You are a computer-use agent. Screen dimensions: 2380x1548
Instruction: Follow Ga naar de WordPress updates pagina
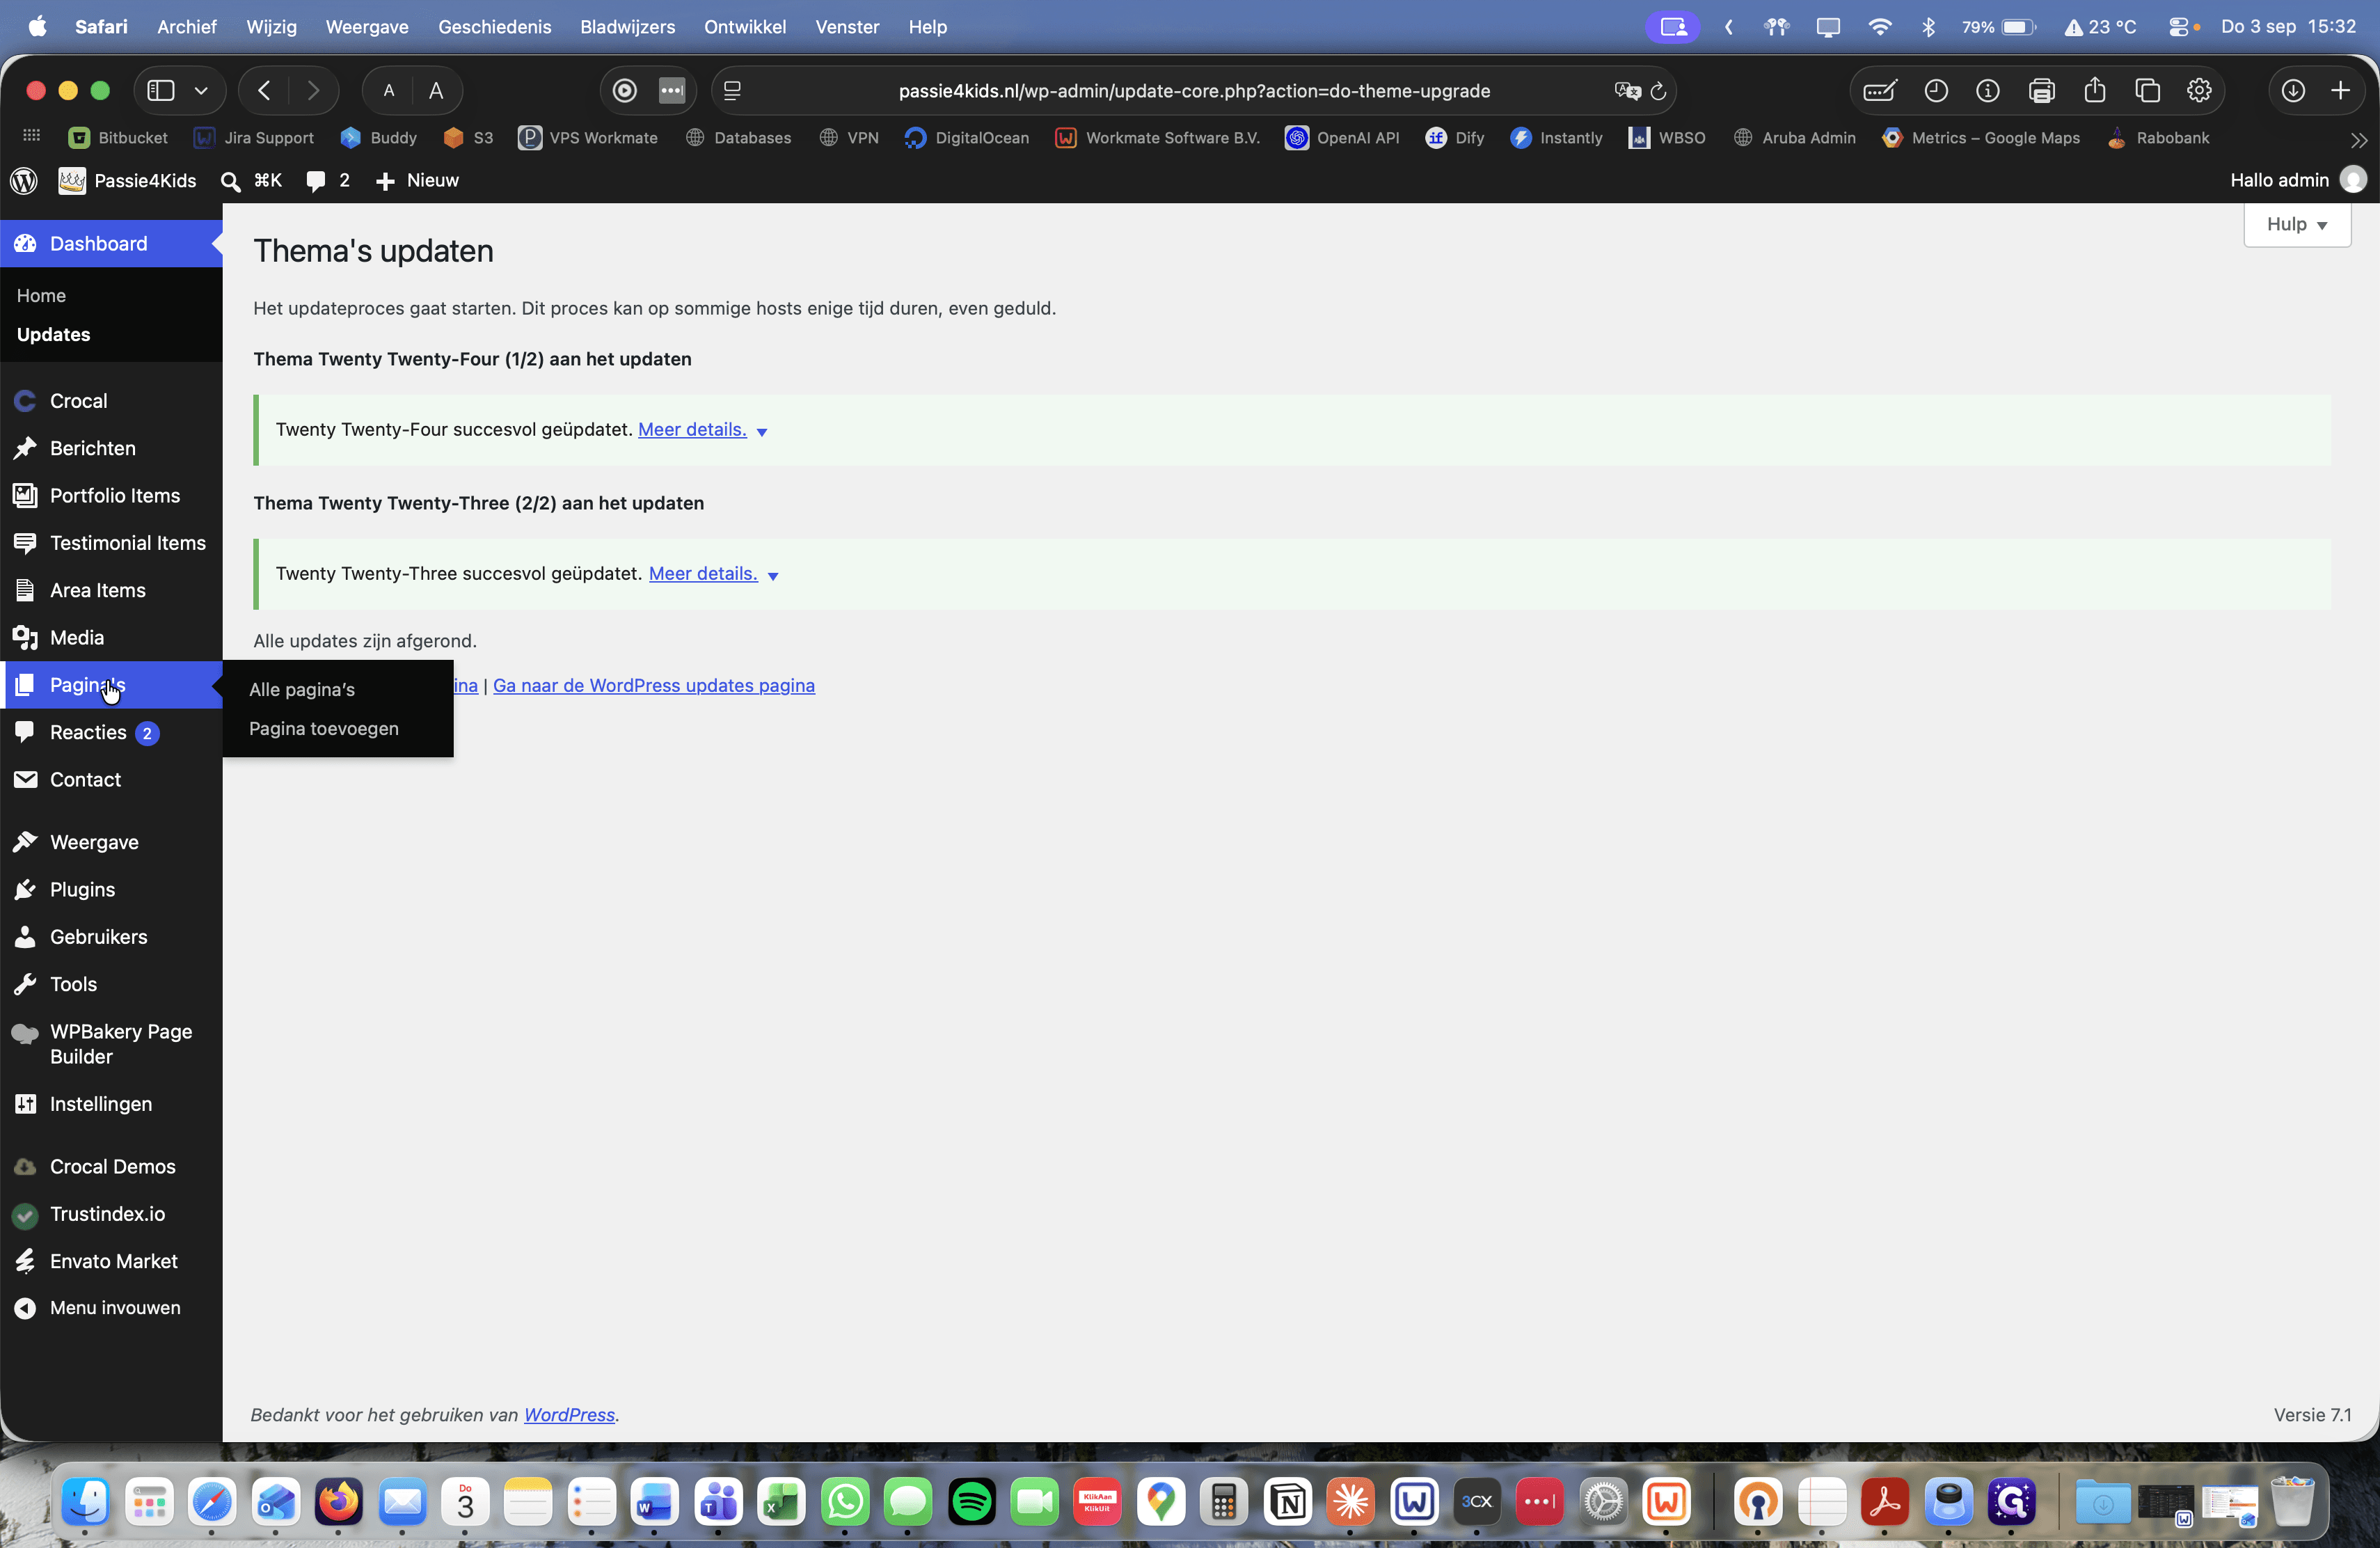654,686
